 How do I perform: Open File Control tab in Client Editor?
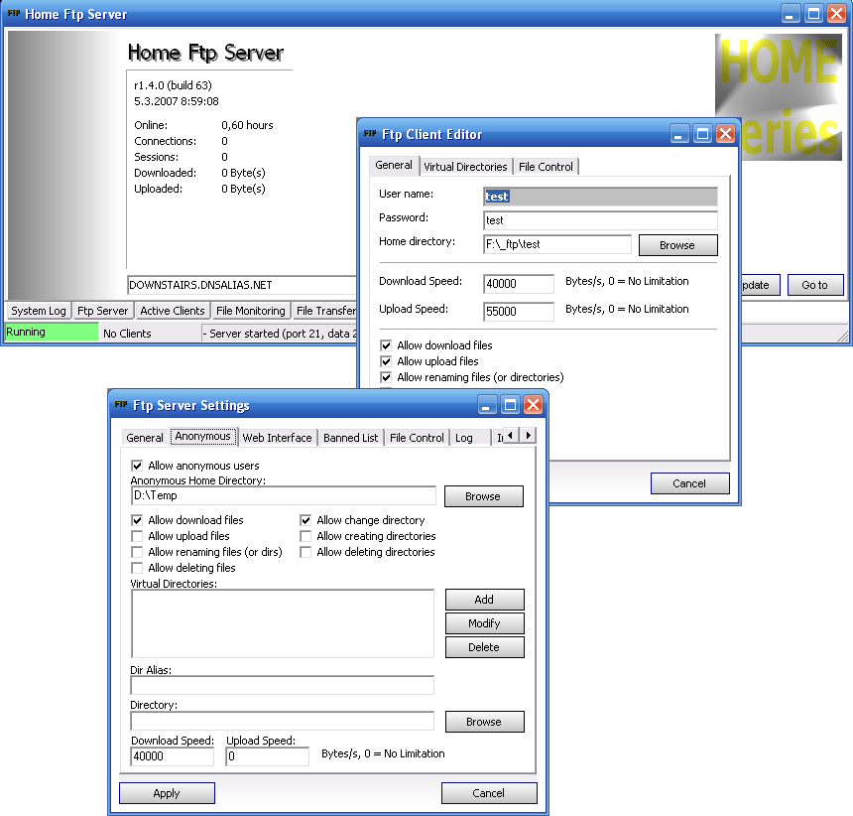546,167
